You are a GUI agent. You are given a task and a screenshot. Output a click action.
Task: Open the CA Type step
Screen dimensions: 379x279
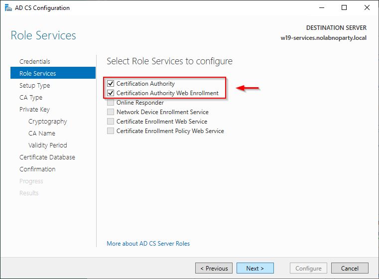tap(31, 98)
